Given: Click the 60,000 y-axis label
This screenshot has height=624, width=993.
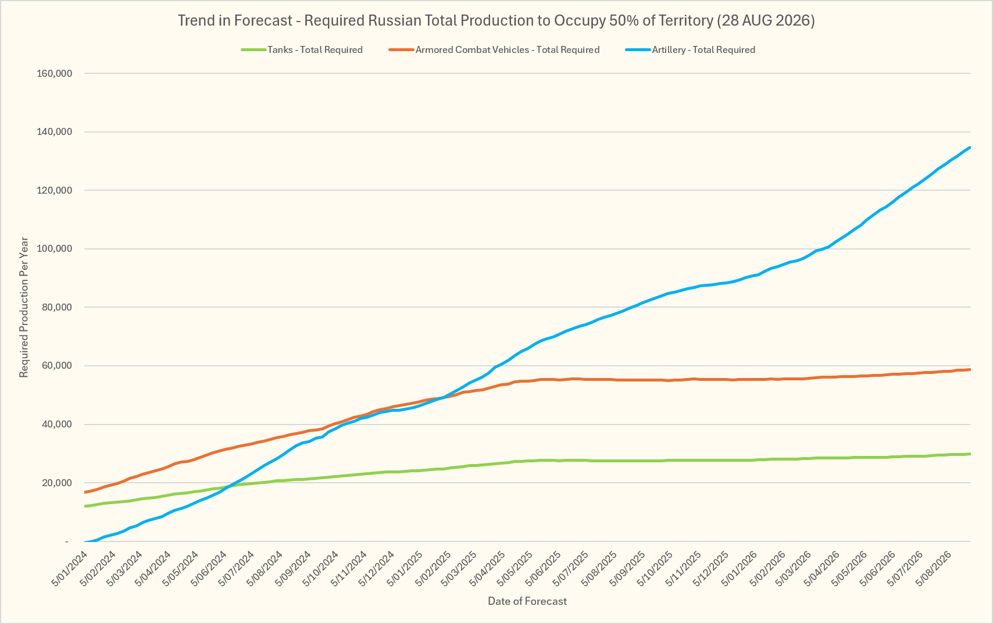Looking at the screenshot, I should click(x=56, y=366).
